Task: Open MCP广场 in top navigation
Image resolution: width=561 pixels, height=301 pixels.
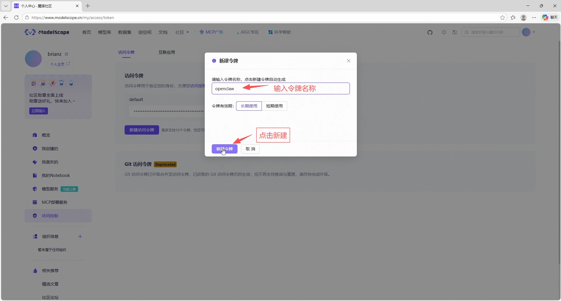Action: [211, 32]
